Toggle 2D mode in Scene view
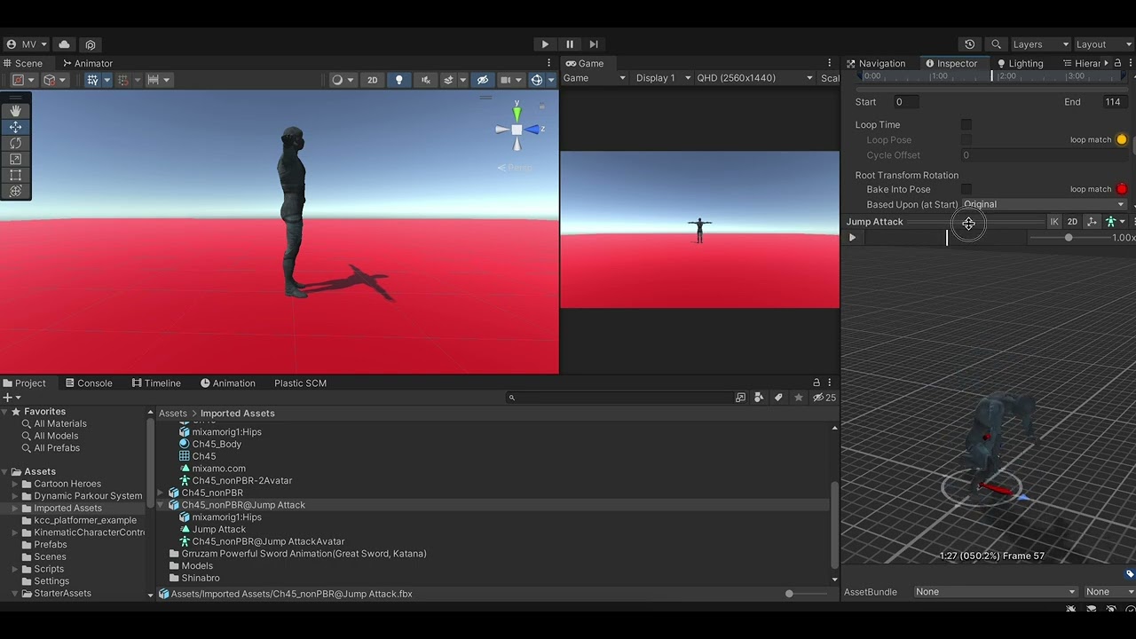This screenshot has width=1136, height=639. [x=373, y=80]
